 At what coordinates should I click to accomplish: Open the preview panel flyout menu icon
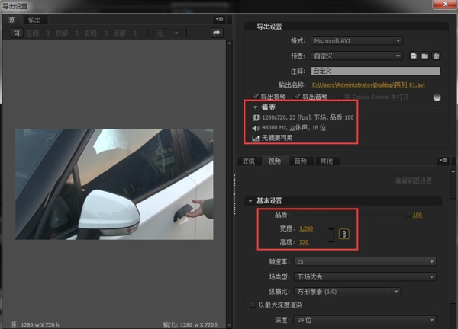pos(219,18)
